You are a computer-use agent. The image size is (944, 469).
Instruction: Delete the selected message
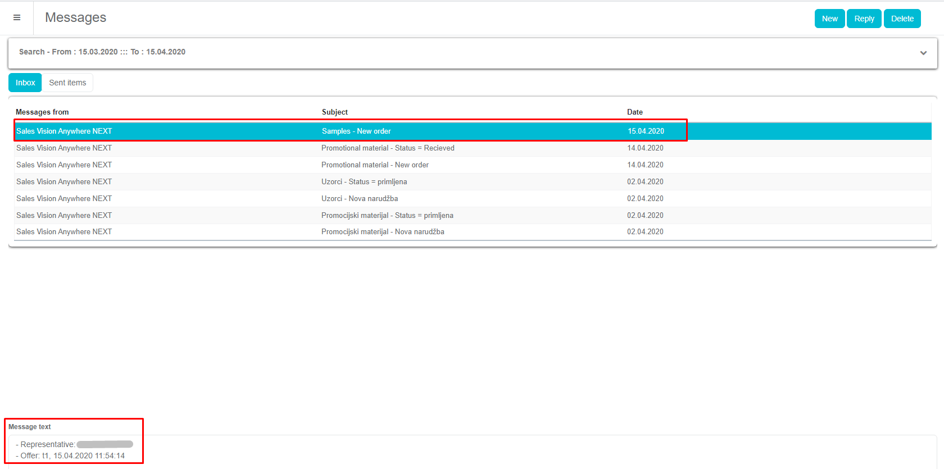pyautogui.click(x=902, y=19)
